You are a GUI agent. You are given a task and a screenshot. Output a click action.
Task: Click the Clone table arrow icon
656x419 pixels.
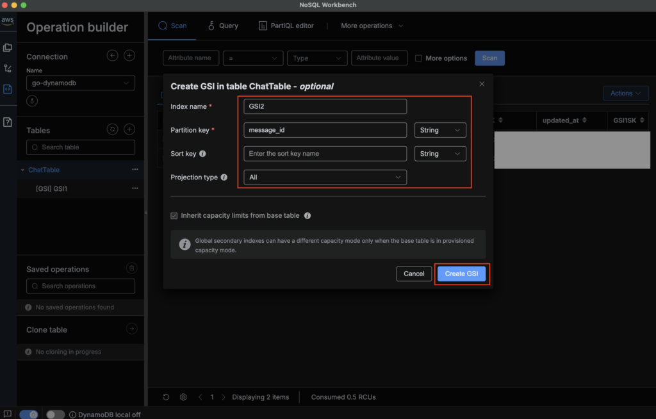[131, 329]
